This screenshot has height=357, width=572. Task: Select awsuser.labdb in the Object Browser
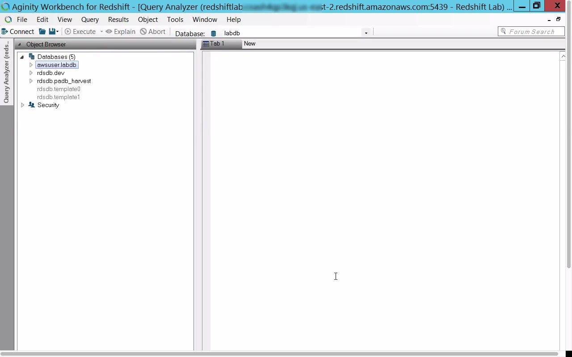click(57, 65)
